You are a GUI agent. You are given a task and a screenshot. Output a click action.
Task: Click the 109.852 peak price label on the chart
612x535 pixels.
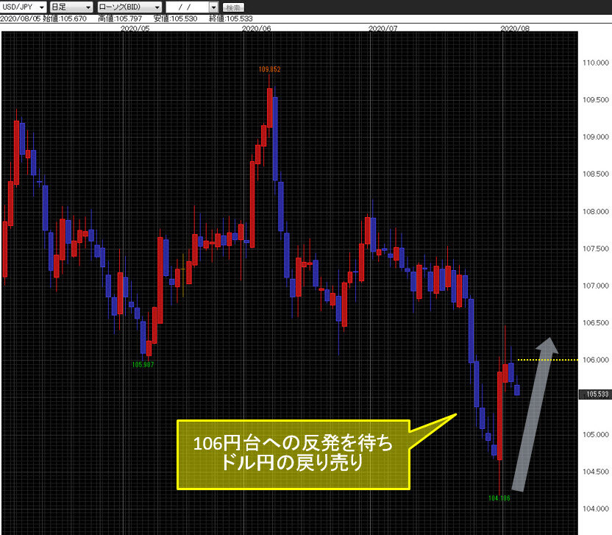[270, 69]
